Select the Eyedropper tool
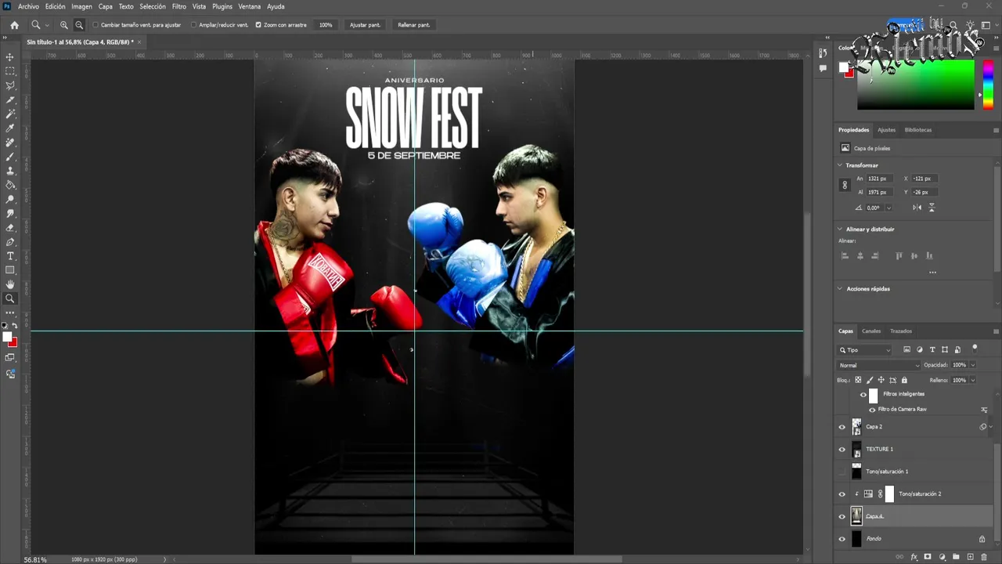This screenshot has width=1002, height=564. tap(10, 128)
